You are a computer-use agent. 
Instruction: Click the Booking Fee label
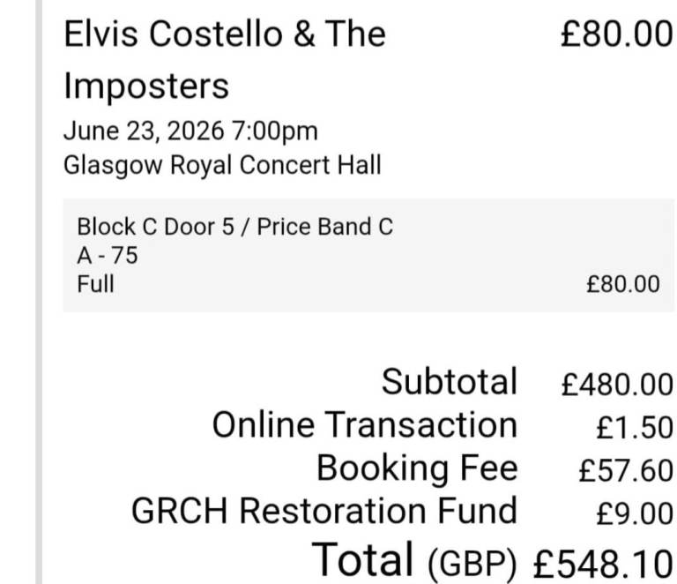[417, 468]
